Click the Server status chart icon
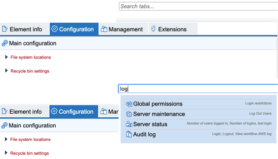The image size is (278, 159). click(x=129, y=124)
